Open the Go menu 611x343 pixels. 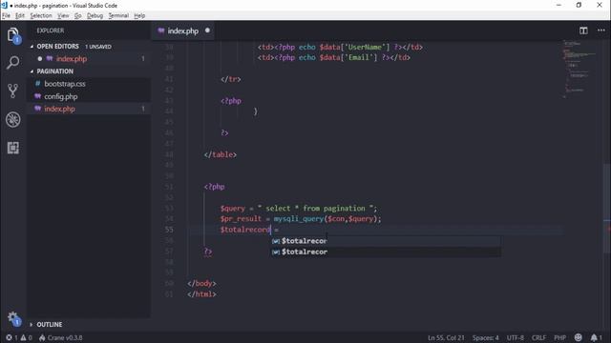(x=77, y=15)
